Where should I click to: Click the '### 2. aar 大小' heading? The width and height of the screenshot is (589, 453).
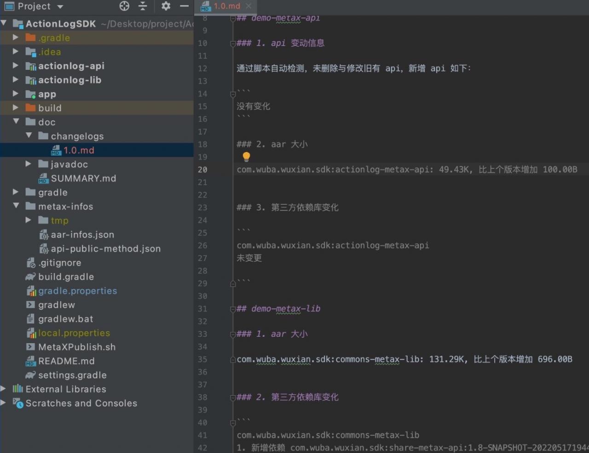pos(272,144)
